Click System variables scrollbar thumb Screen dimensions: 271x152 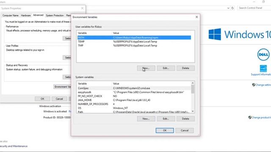193,89
